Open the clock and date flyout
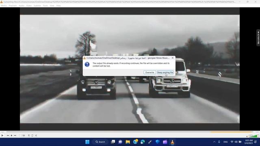 (248, 142)
